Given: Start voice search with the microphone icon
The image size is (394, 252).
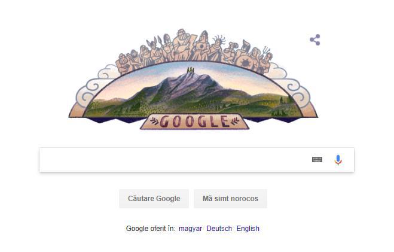Looking at the screenshot, I should coord(338,160).
